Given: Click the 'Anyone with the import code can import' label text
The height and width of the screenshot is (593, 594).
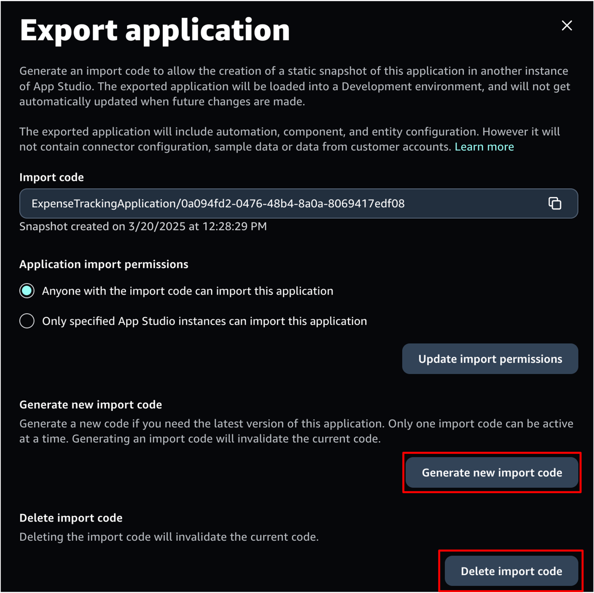Looking at the screenshot, I should pos(187,291).
